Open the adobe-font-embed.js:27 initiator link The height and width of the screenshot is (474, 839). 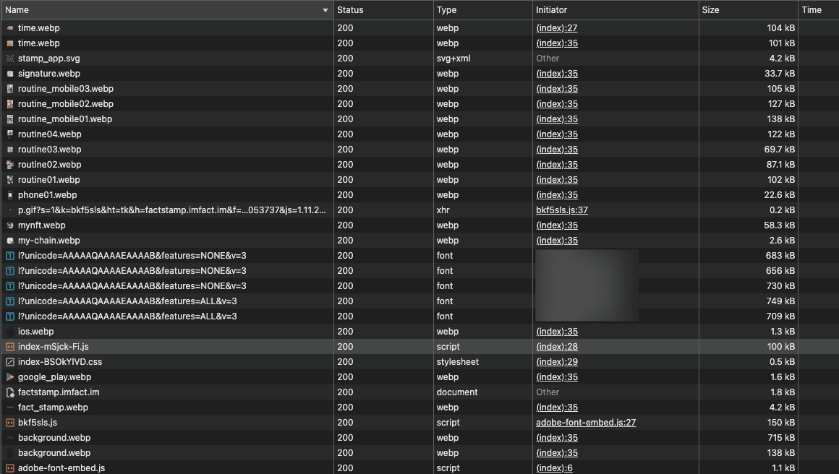tap(585, 422)
